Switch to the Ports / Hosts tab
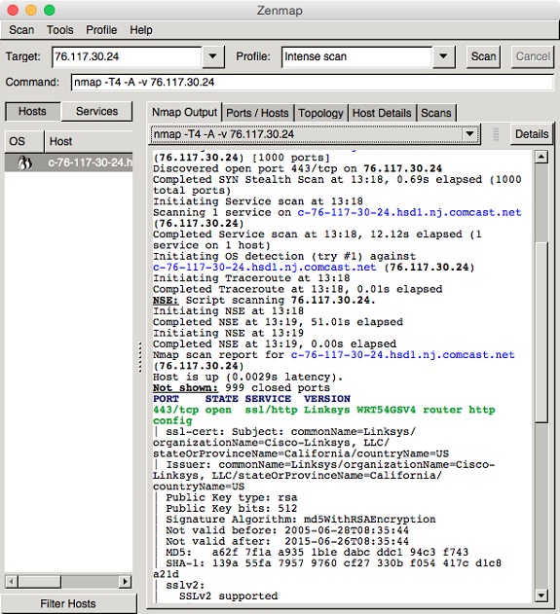Viewport: 560px width, 614px height. click(x=257, y=113)
